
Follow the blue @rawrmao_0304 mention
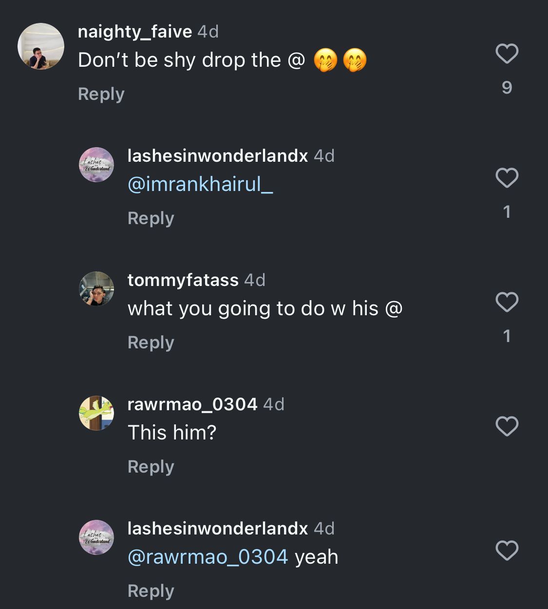(208, 557)
